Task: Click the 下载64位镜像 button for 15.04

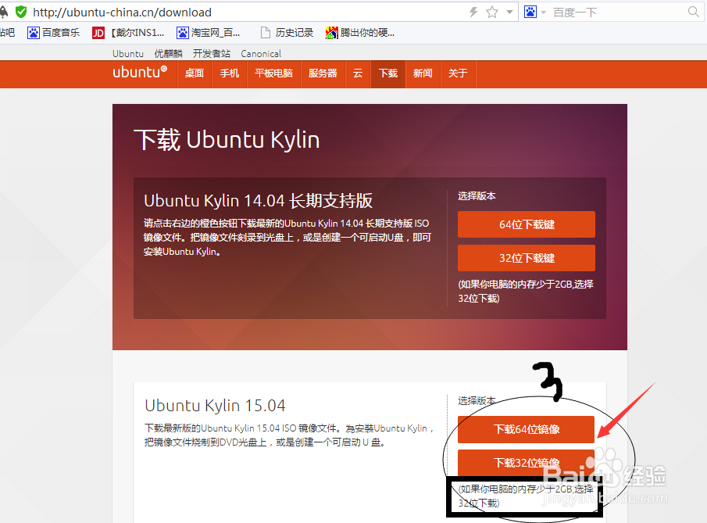Action: [527, 429]
